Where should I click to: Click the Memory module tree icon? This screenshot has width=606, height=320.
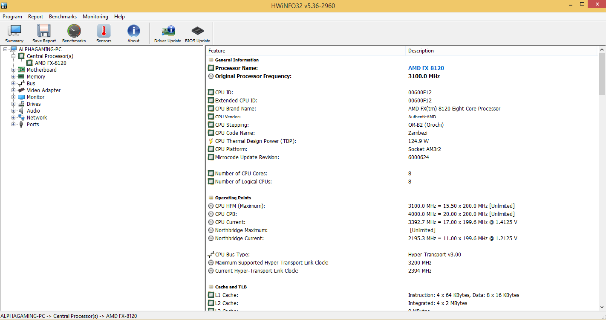tap(21, 76)
